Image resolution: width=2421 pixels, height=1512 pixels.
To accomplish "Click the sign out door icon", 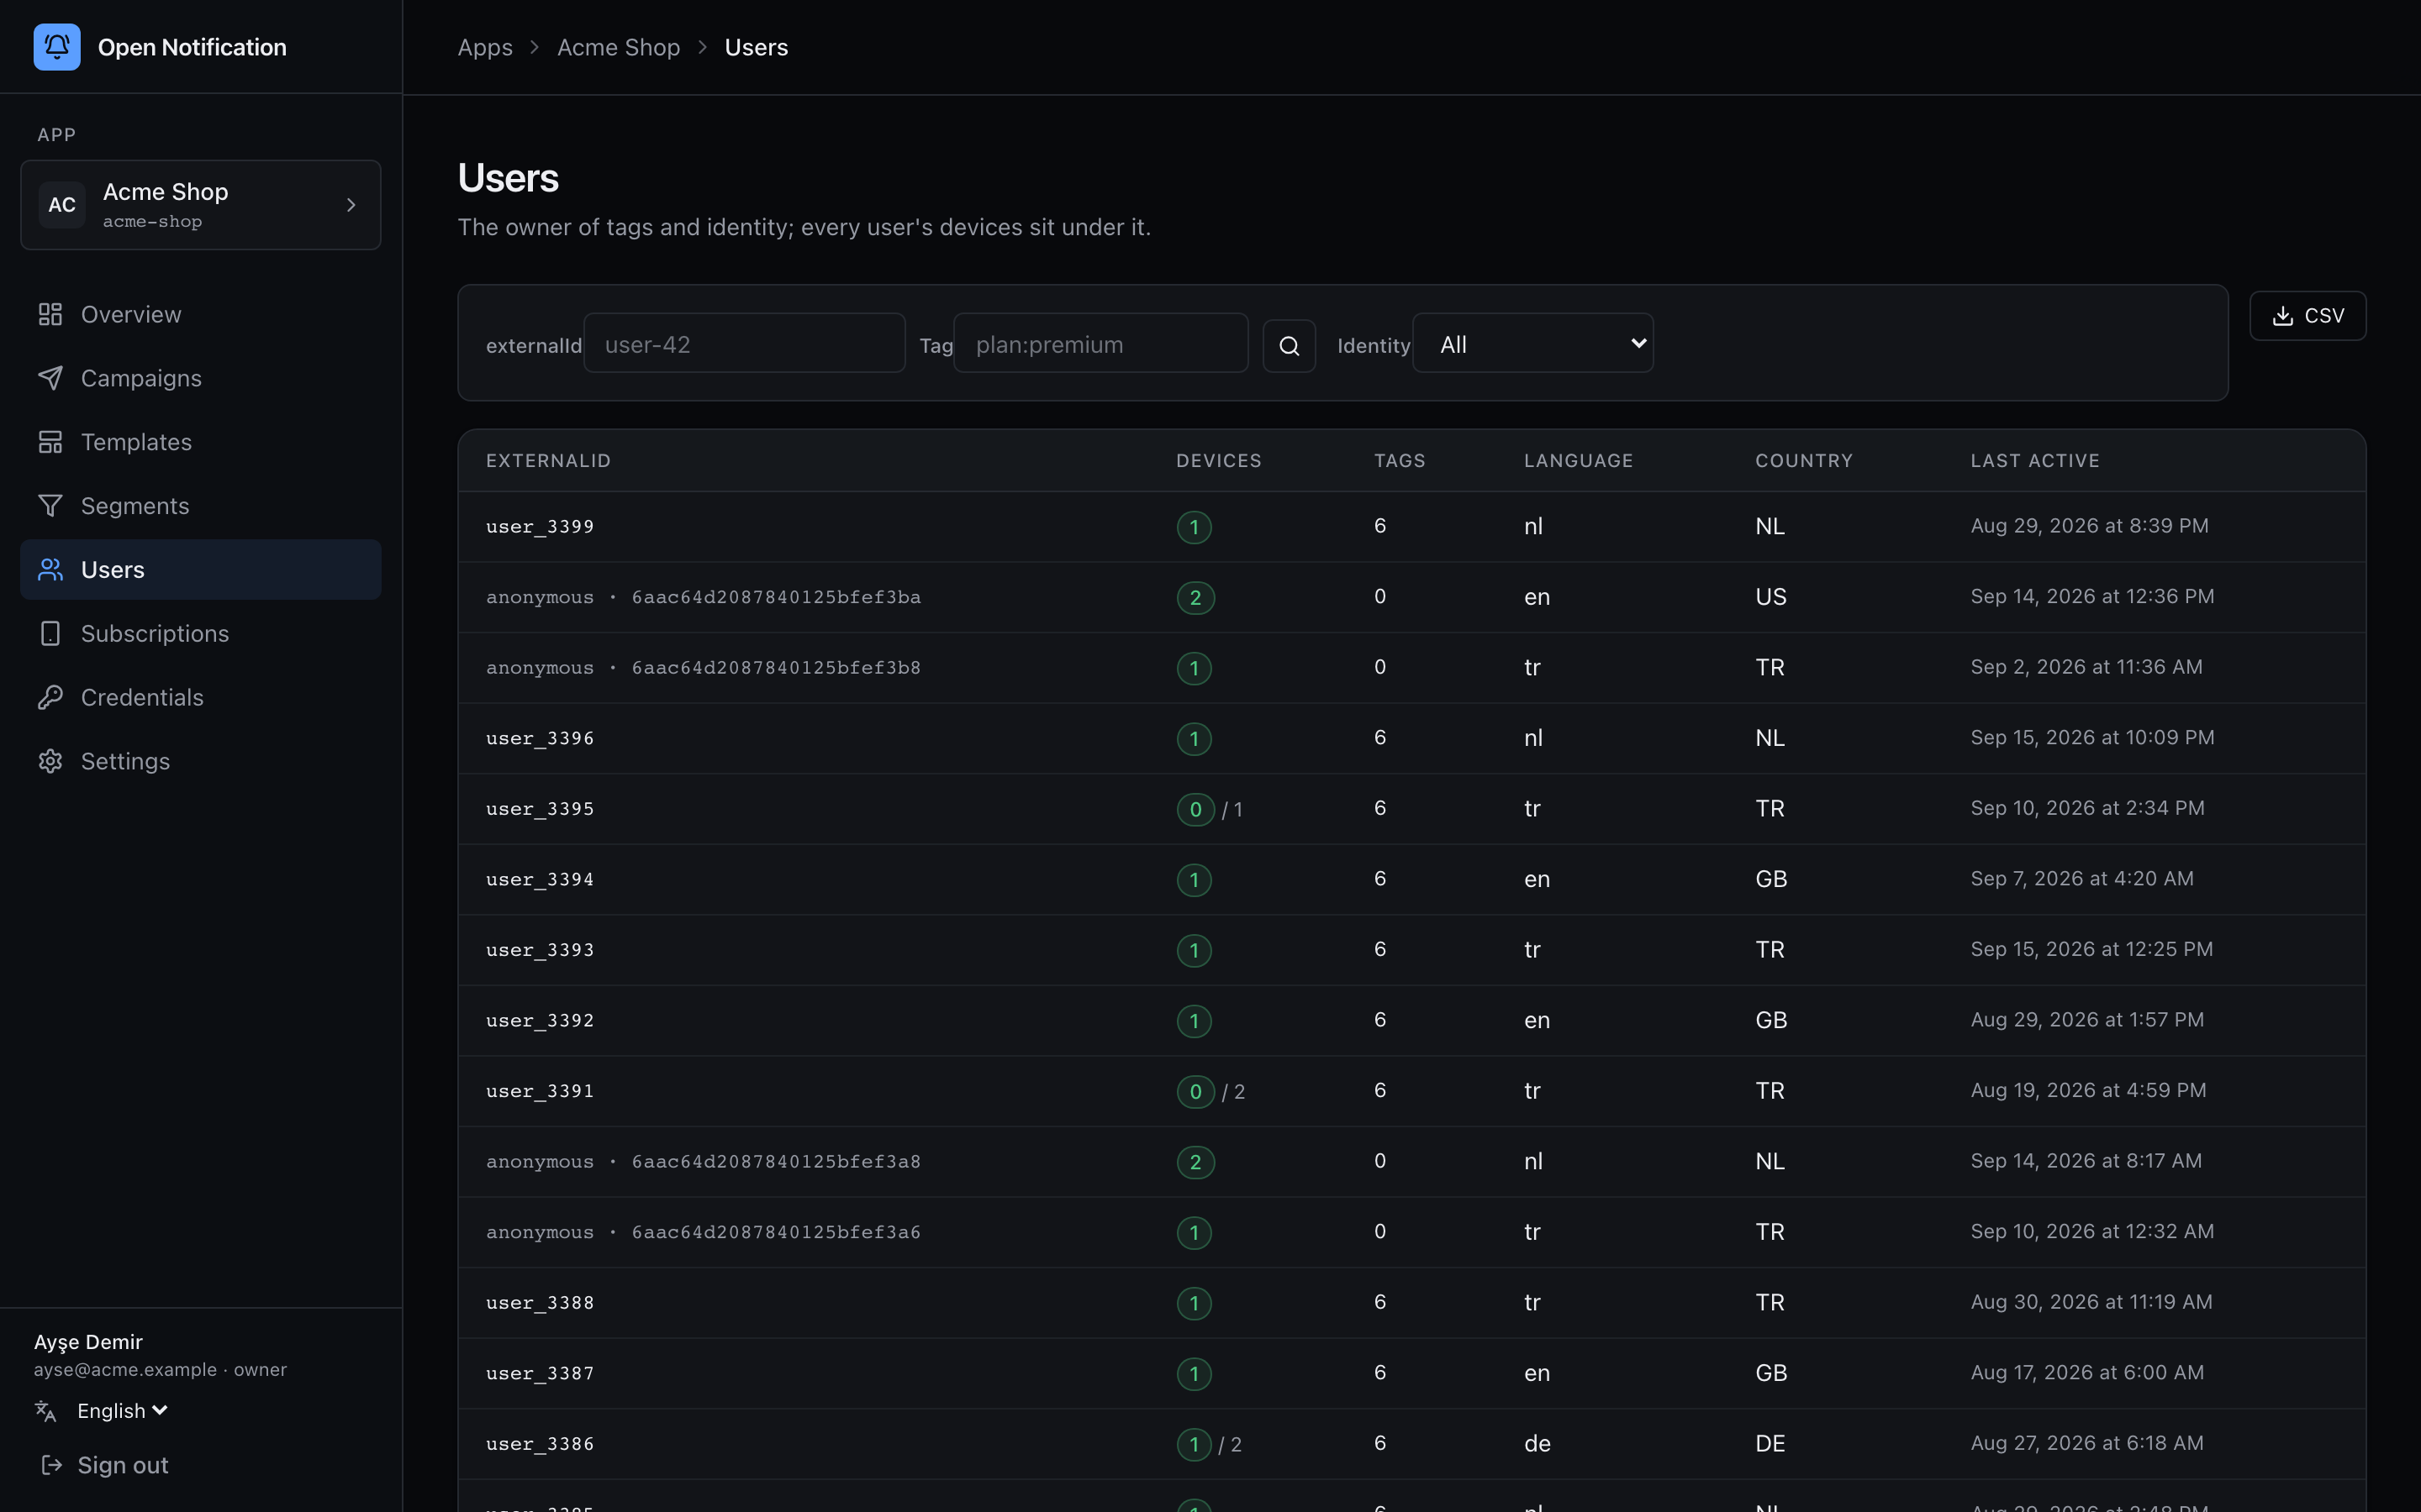I will point(50,1465).
